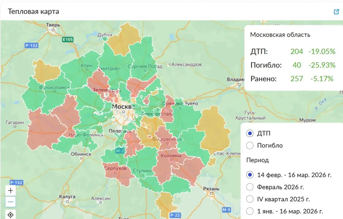
Task: Click the Коломна district on the map
Action: (171, 160)
